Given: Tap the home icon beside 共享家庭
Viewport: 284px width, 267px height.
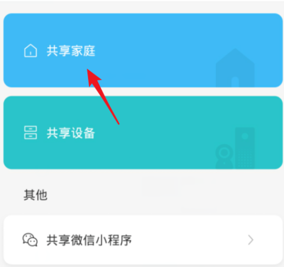Looking at the screenshot, I should click(x=31, y=51).
